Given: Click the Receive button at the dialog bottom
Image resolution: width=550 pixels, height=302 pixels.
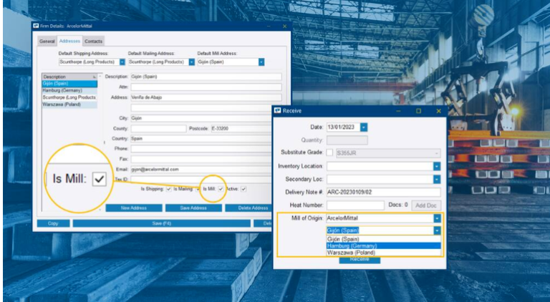Looking at the screenshot, I should [360, 260].
